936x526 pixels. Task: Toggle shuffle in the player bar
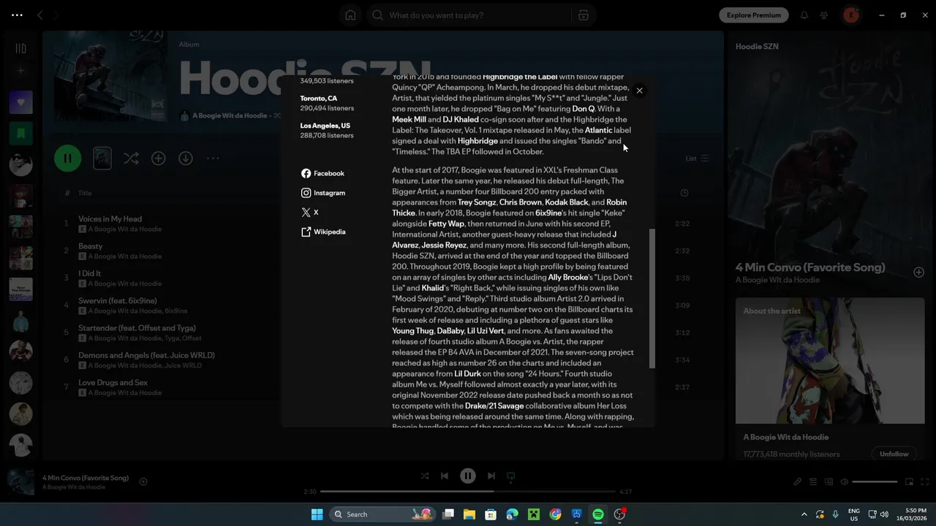coord(425,476)
